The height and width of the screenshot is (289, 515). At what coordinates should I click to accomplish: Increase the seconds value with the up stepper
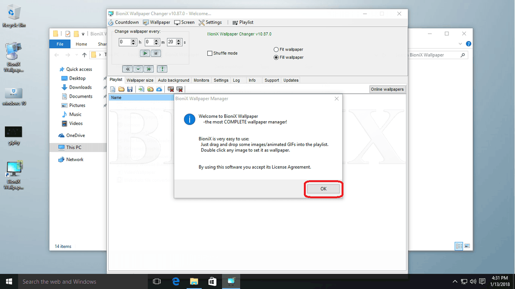pos(178,41)
